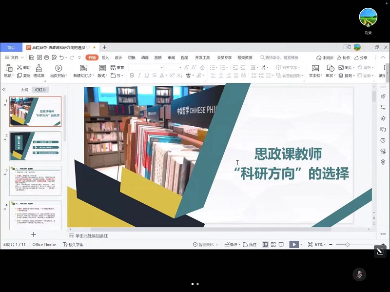
Task: Toggle Italic text formatting
Action: point(139,76)
